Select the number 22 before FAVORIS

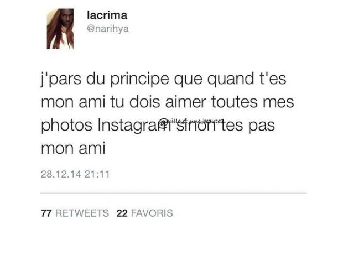point(122,213)
